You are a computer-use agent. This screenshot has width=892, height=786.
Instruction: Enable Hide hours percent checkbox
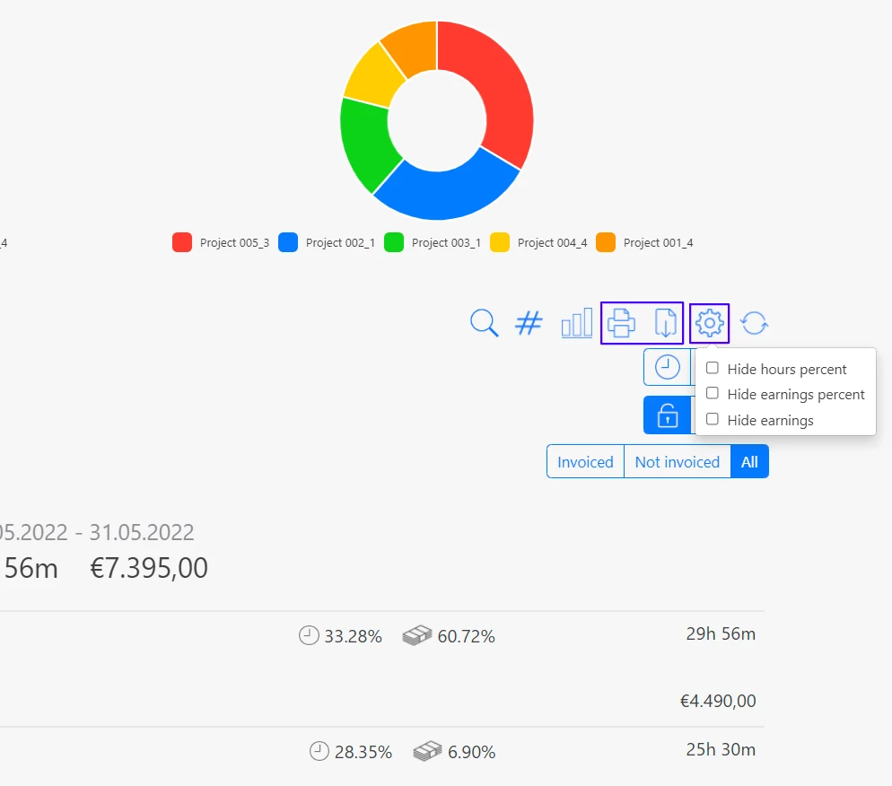(x=713, y=368)
